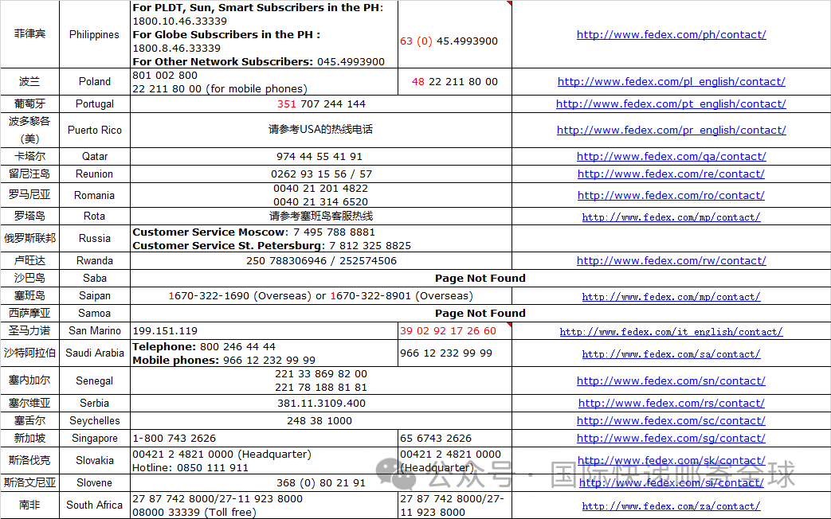
Task: Select the cell "请参考塞班岛客服热线"
Action: click(x=321, y=216)
